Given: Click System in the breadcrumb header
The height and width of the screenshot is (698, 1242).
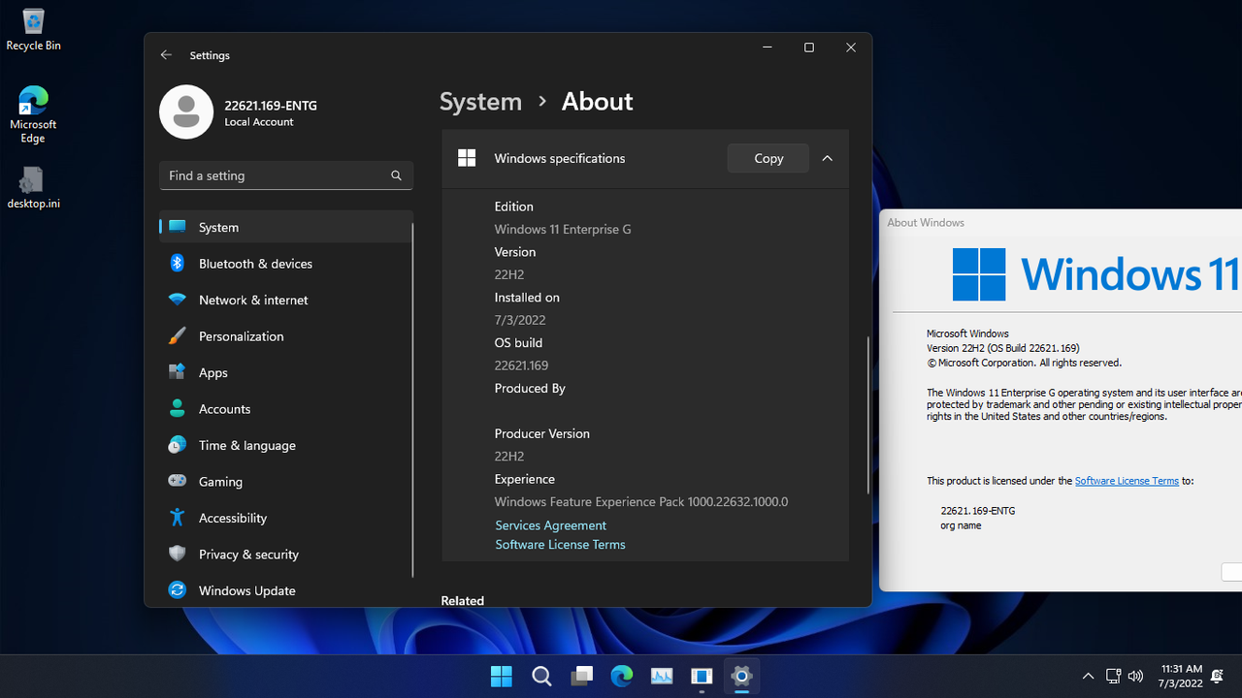Looking at the screenshot, I should coord(480,102).
